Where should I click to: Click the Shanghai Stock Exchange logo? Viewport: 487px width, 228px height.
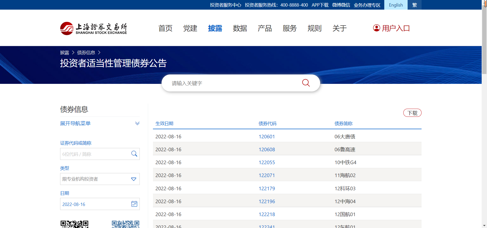(94, 28)
